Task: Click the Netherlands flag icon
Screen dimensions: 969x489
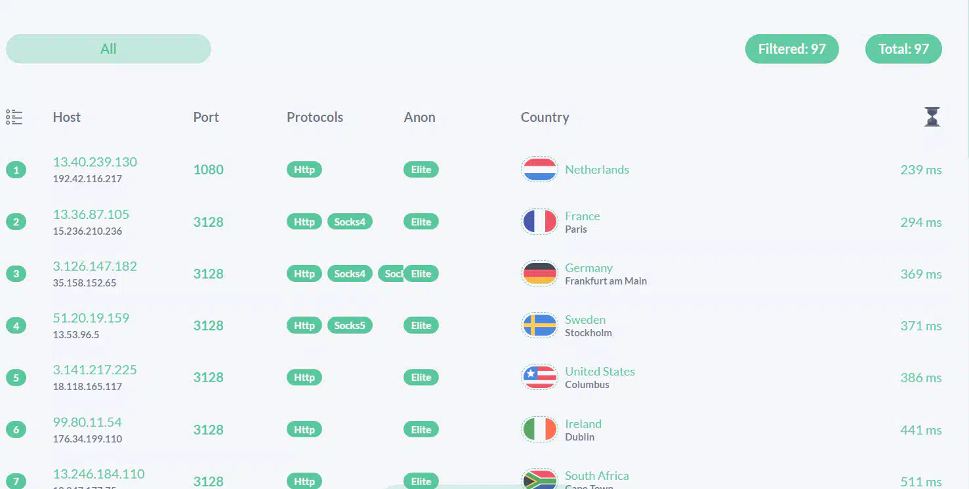Action: [539, 169]
